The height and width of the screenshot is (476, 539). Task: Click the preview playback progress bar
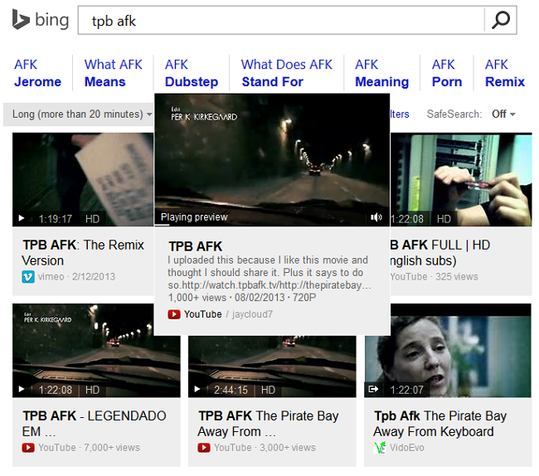(x=272, y=225)
